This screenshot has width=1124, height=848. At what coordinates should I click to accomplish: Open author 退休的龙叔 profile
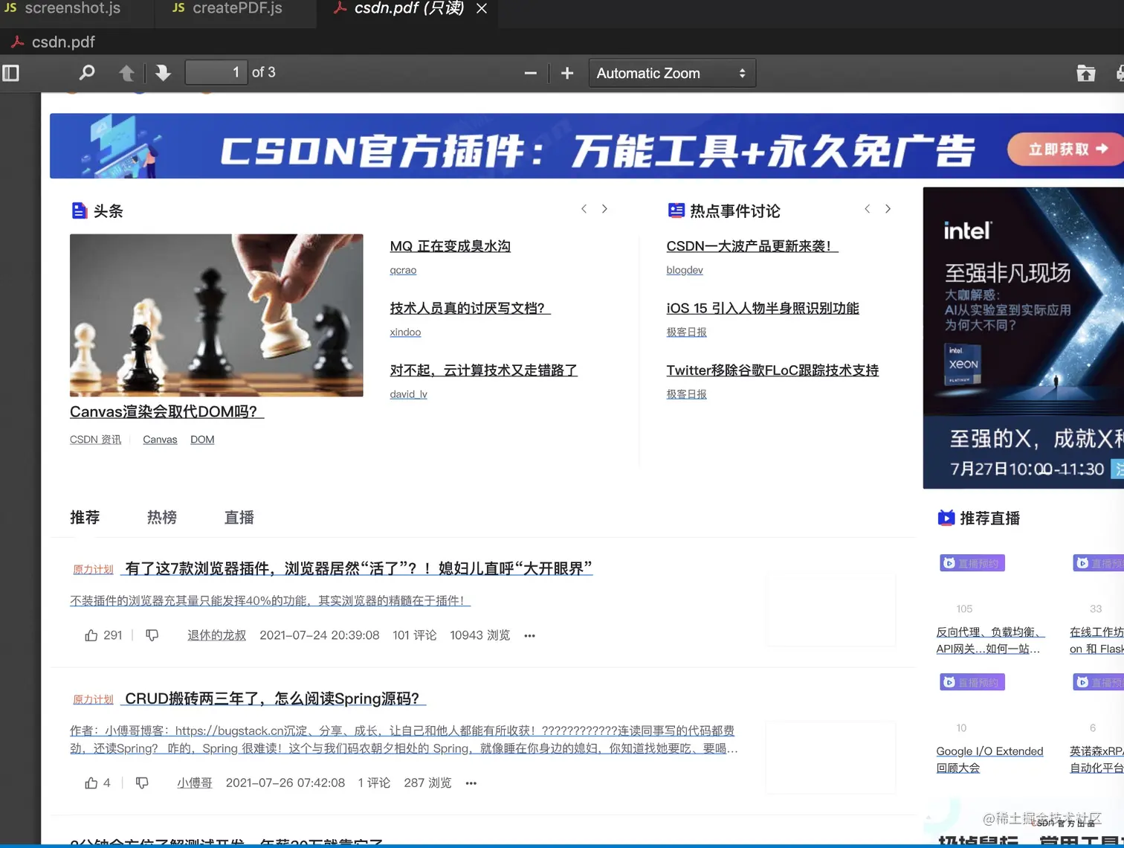pos(216,635)
